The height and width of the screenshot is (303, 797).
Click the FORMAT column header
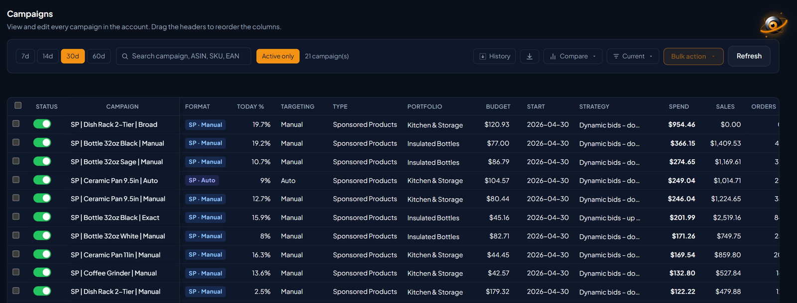tap(197, 106)
